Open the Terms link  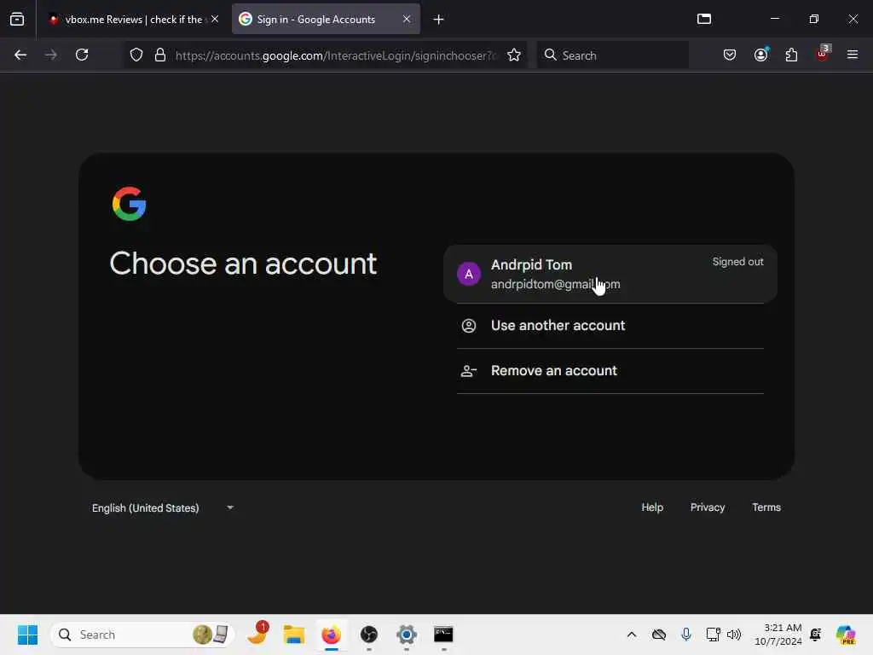(766, 507)
